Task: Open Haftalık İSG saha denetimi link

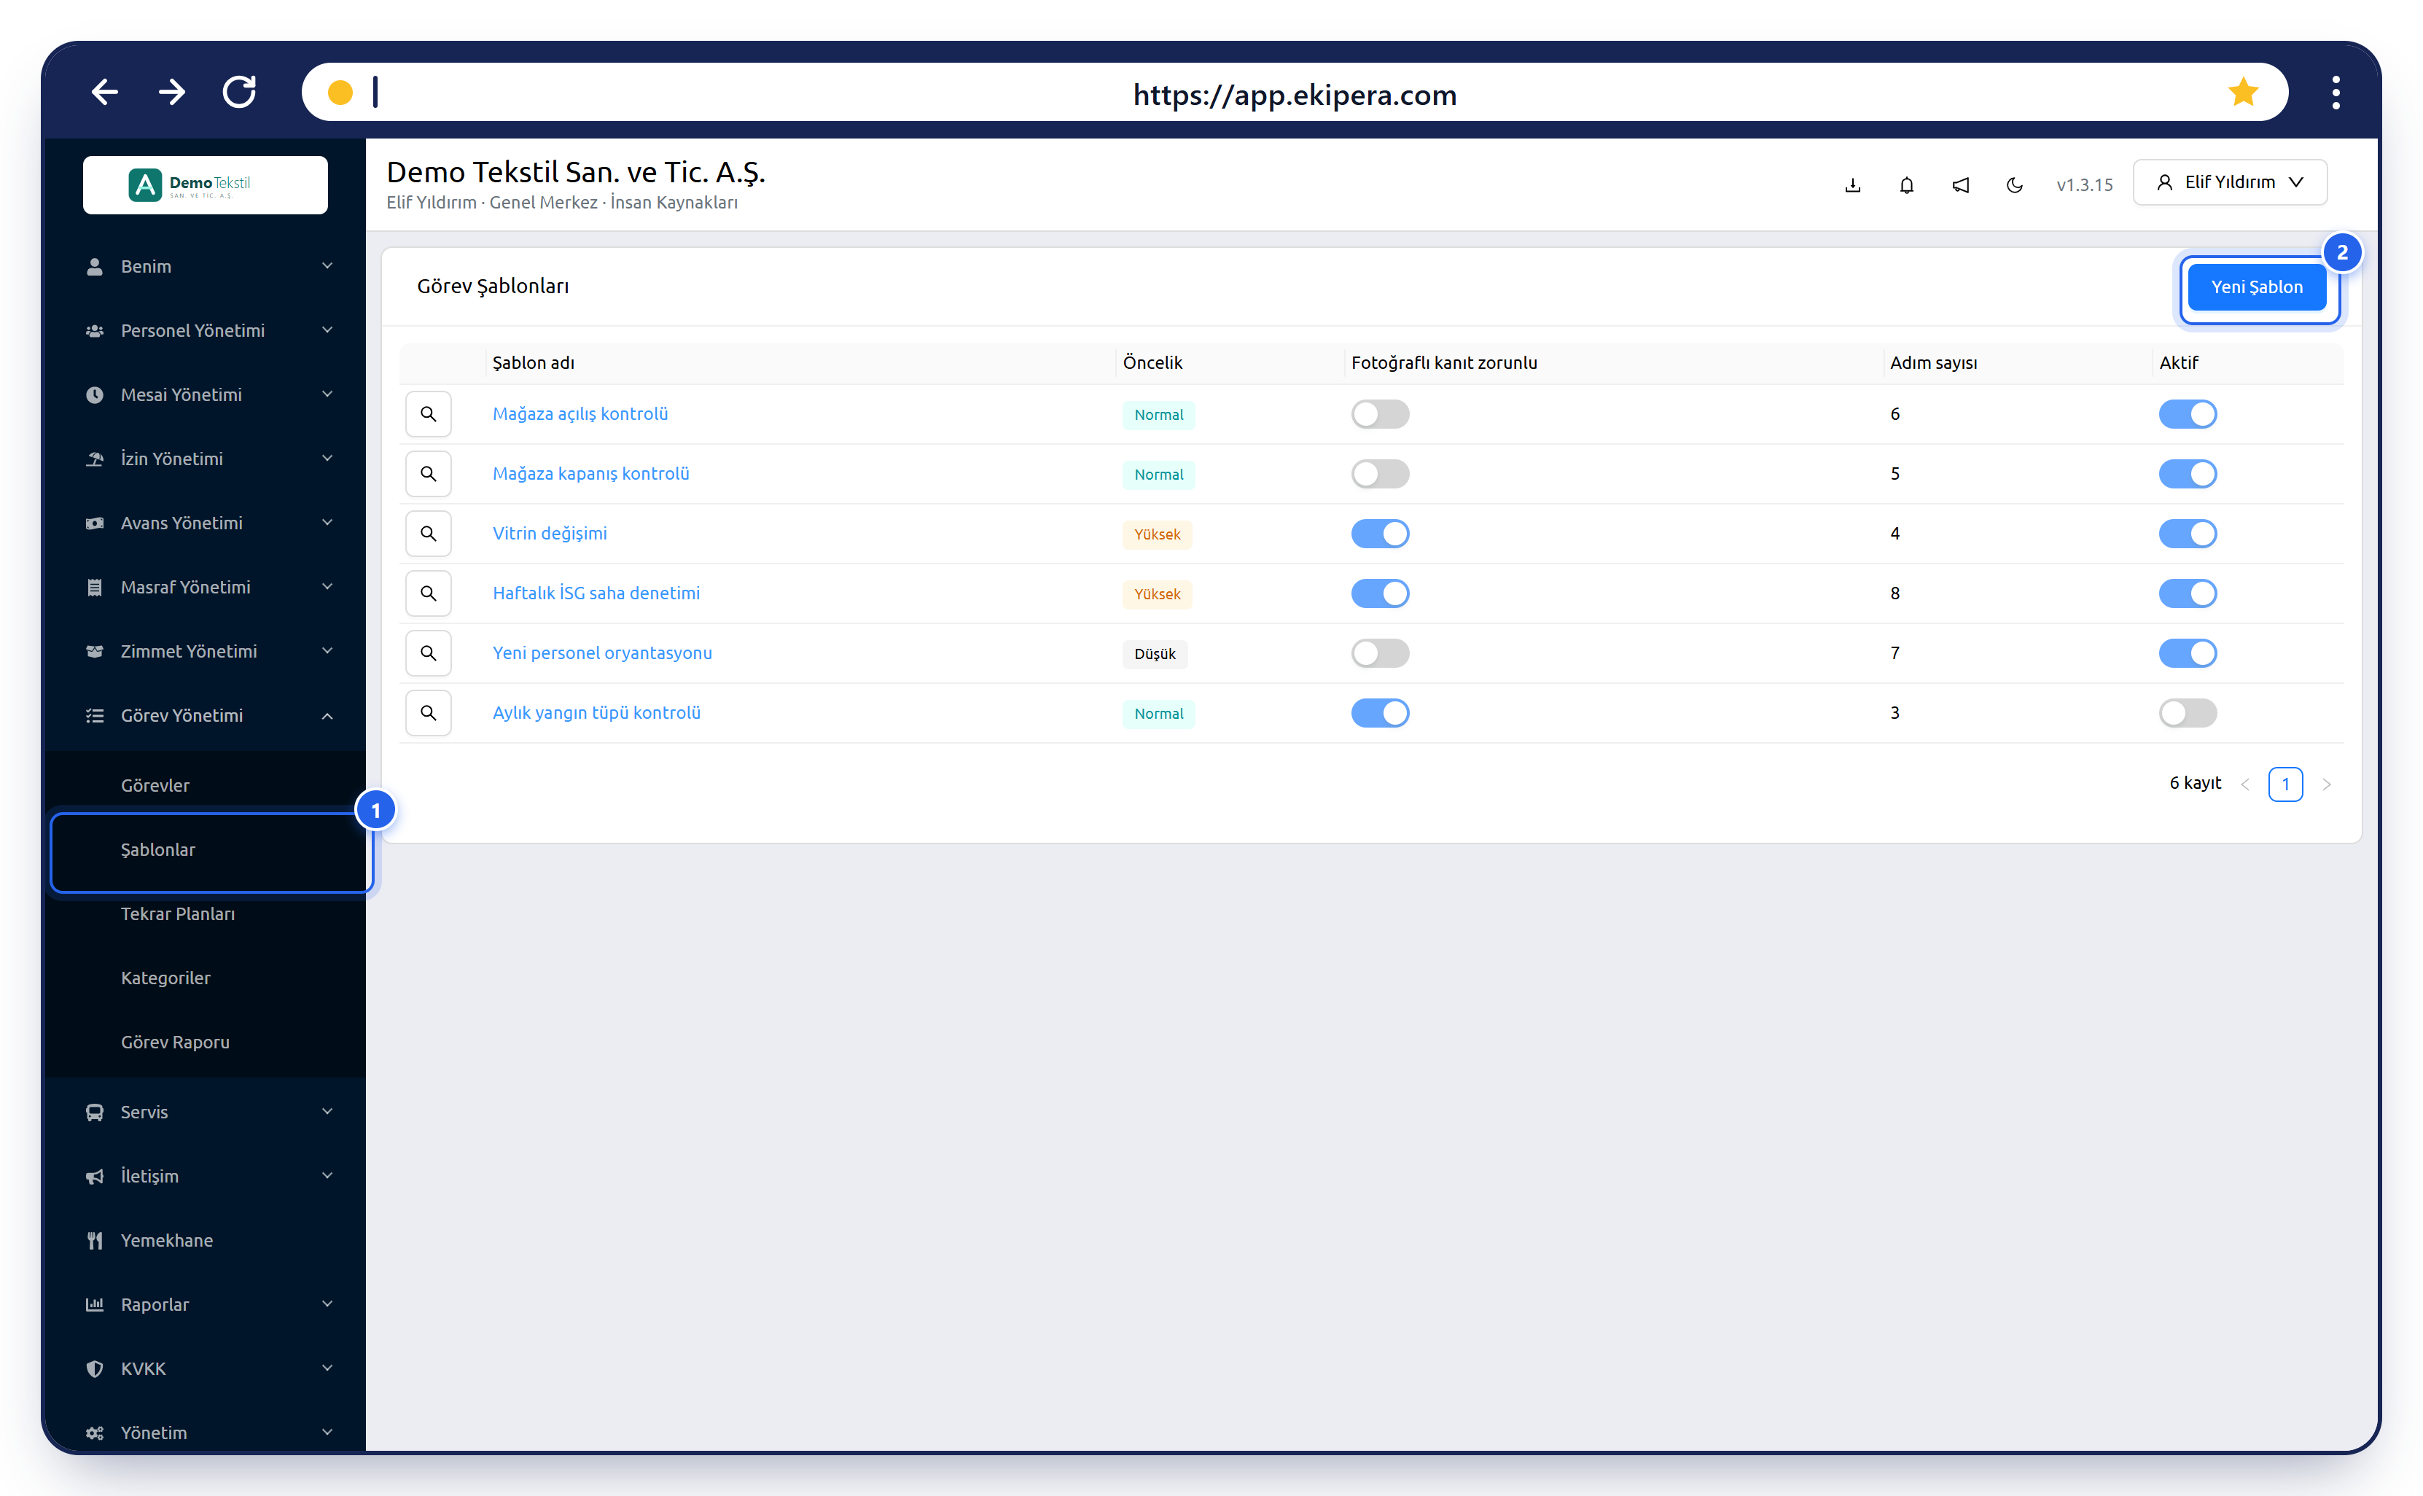Action: point(596,593)
